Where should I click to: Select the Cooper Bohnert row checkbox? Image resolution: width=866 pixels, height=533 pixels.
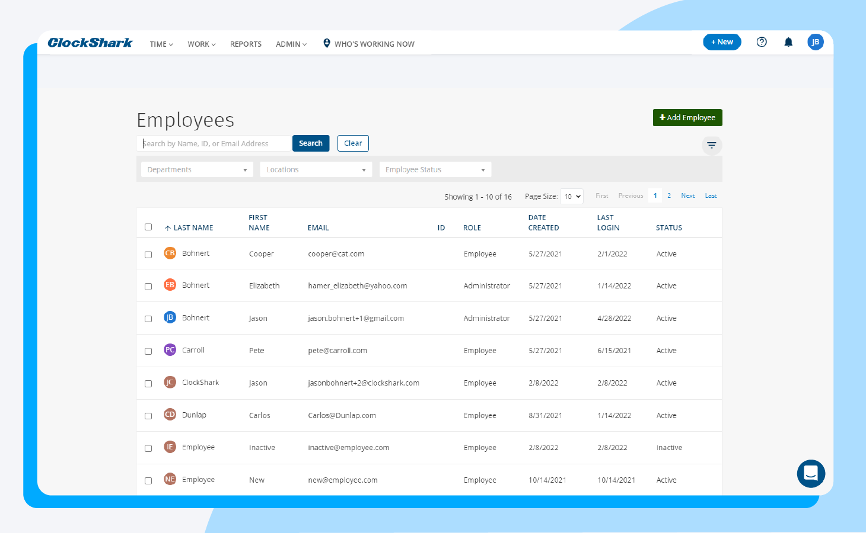pyautogui.click(x=148, y=255)
